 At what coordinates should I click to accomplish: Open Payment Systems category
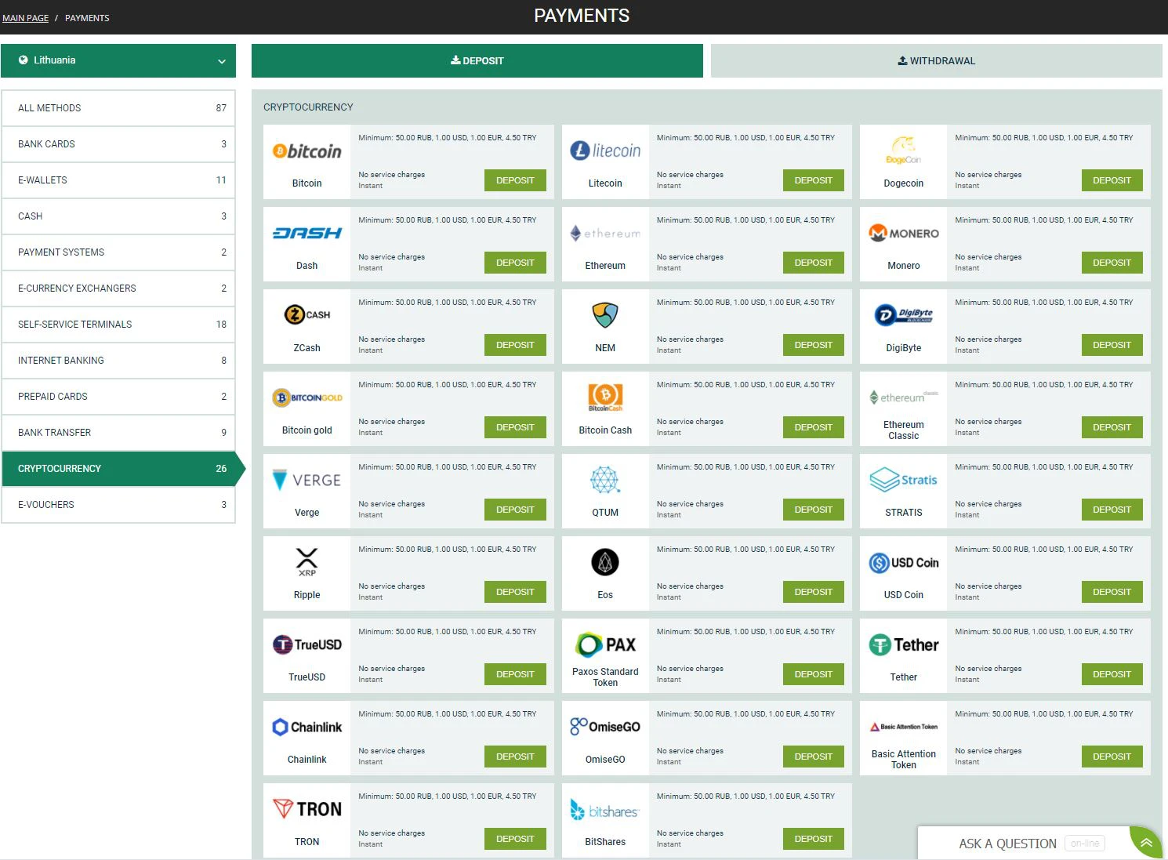tap(118, 252)
